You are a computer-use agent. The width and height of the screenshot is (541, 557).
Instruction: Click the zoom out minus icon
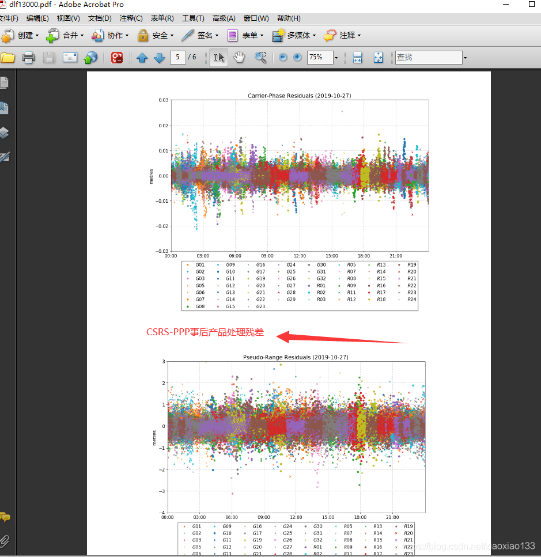point(283,57)
